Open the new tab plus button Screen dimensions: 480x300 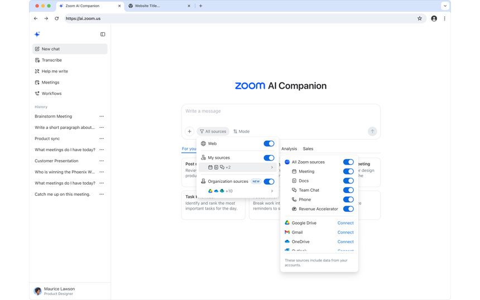click(x=200, y=6)
